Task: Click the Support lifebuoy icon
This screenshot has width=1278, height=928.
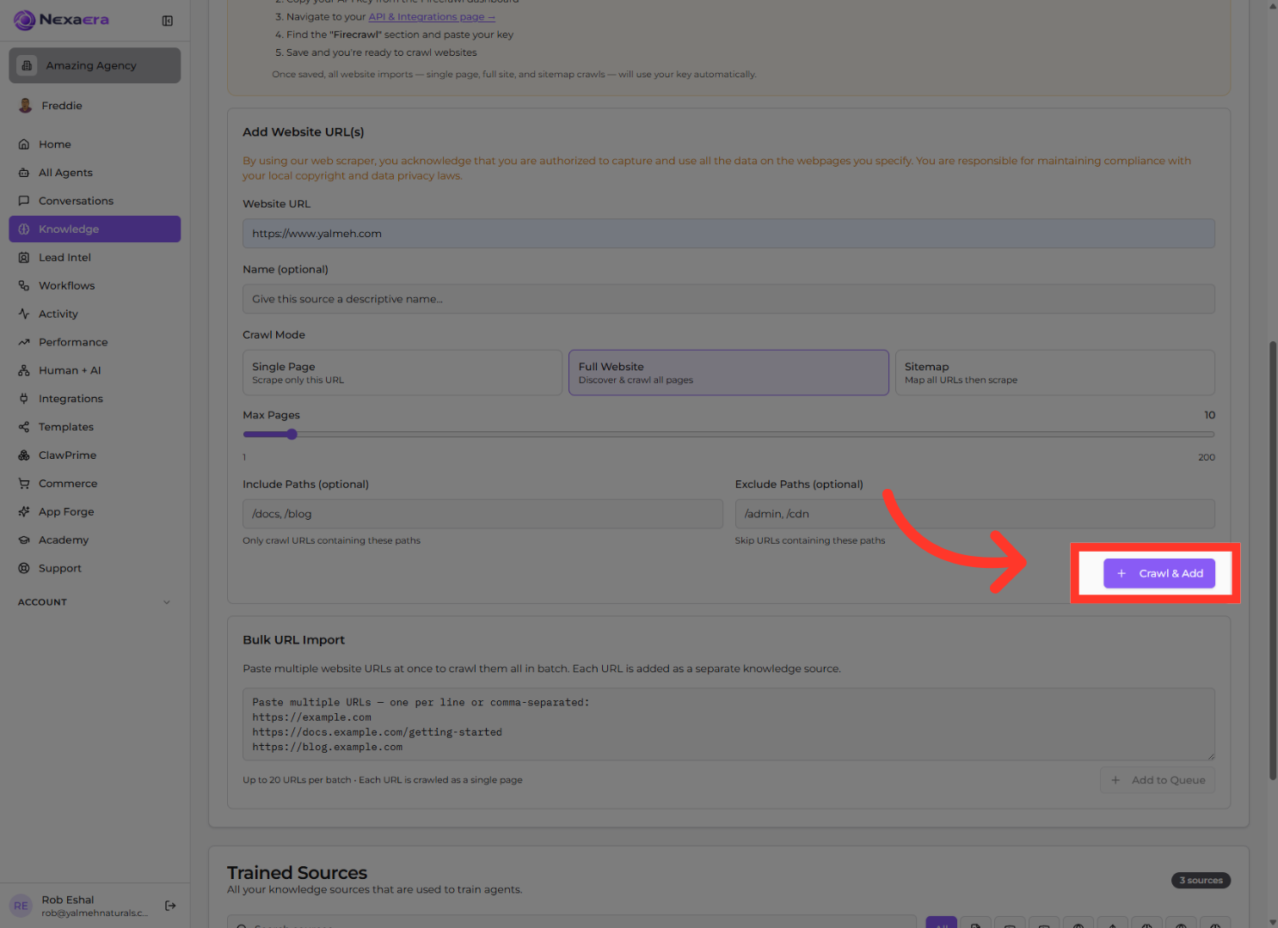Action: (24, 569)
